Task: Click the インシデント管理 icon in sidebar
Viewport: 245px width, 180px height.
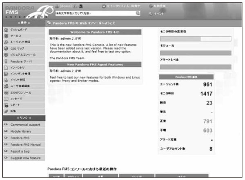Action: click(6, 74)
